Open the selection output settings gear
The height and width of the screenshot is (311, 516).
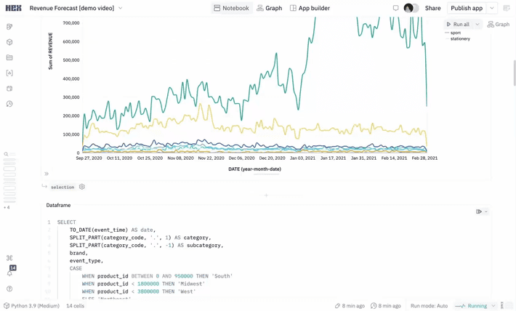coord(82,187)
